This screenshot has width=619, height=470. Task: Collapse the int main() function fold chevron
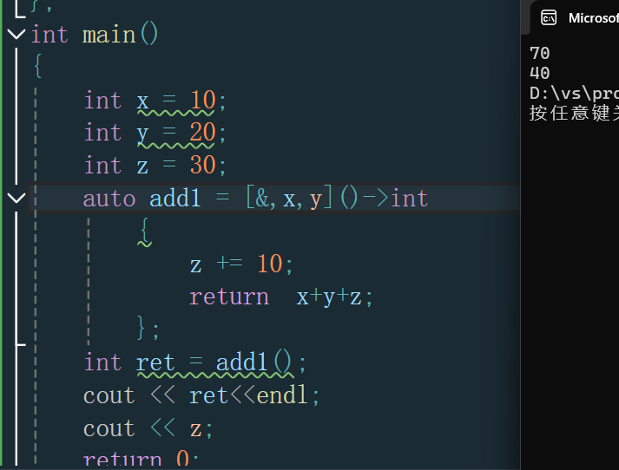coord(16,35)
